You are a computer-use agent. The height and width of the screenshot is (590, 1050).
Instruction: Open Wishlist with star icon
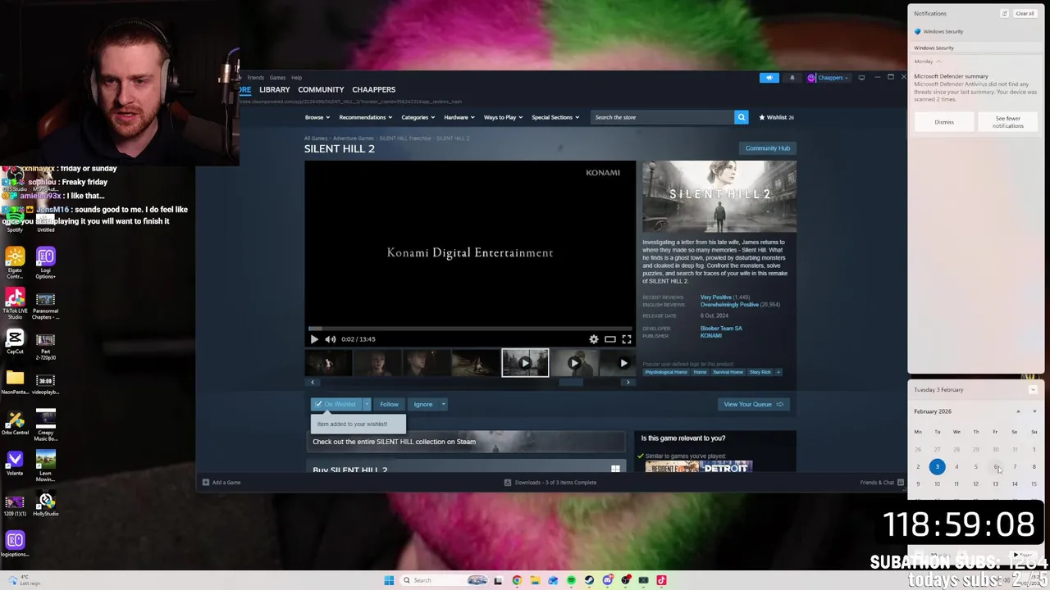click(776, 117)
